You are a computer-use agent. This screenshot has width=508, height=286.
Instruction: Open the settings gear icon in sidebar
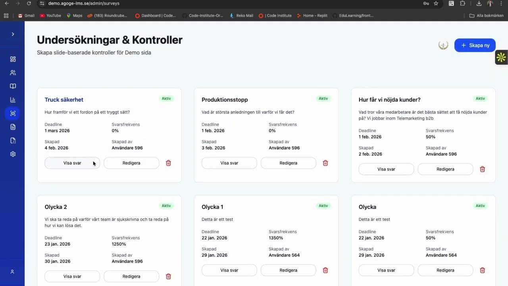(x=13, y=154)
